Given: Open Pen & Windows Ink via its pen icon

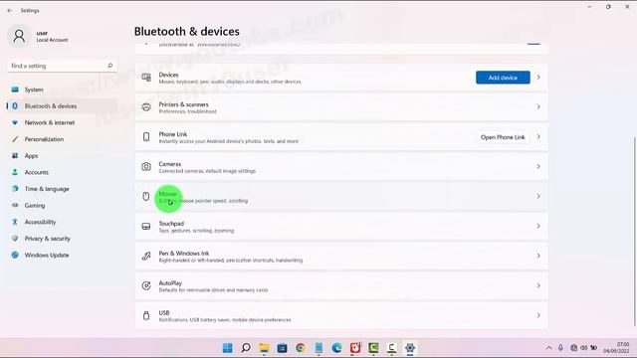Looking at the screenshot, I should (146, 257).
